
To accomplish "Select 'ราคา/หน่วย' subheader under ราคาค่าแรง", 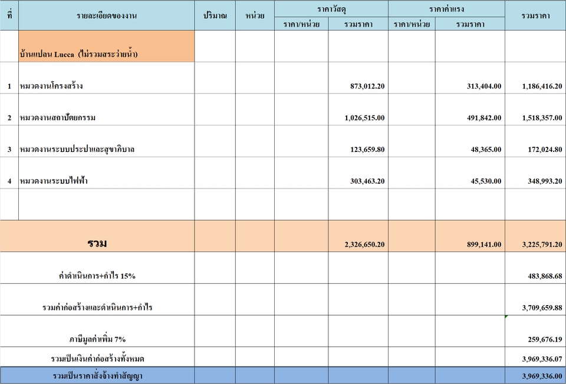I will [412, 24].
